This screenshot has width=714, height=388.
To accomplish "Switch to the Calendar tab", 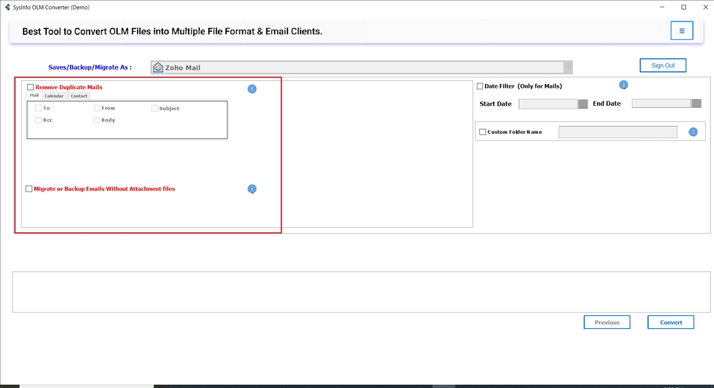I will pyautogui.click(x=54, y=96).
